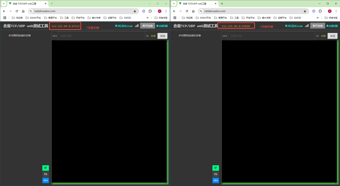Expand the bookmarks overflow chevron in left browser
340x186 pixels.
pyautogui.click(x=147, y=18)
